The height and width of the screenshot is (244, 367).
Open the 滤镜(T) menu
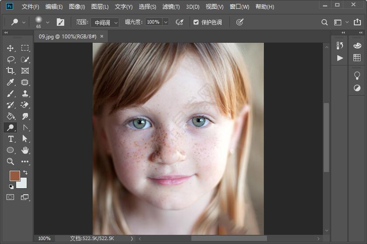171,7
